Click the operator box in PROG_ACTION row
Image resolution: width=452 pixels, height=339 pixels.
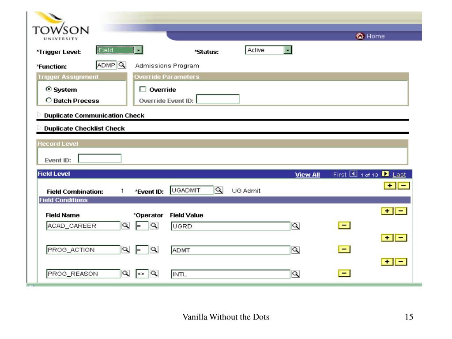pos(142,250)
